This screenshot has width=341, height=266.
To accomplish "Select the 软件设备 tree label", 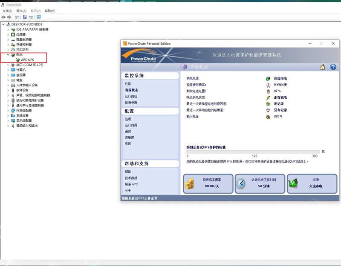I will click(23, 90).
